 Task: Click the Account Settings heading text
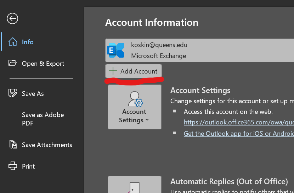[x=200, y=90]
